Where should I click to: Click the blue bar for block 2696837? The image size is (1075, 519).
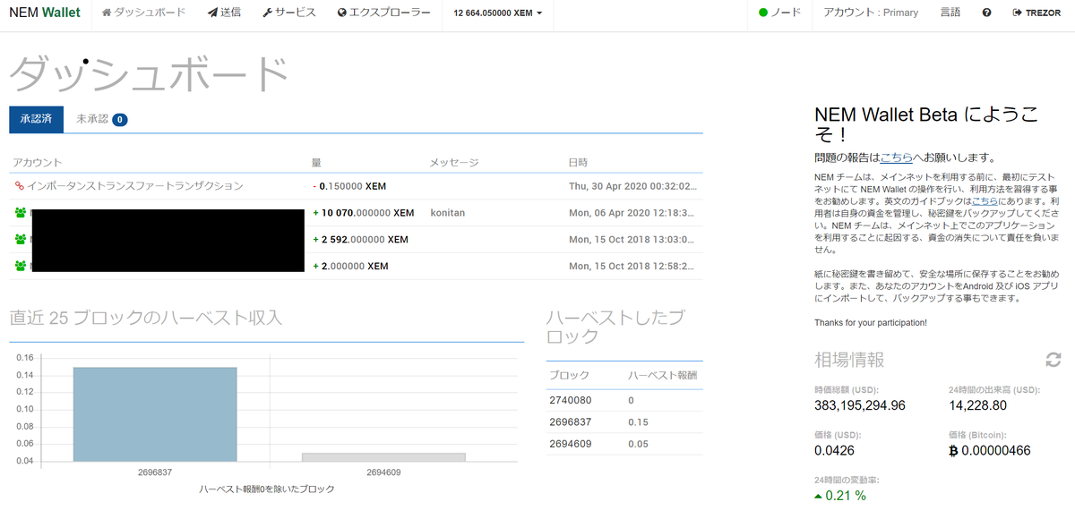[x=155, y=414]
